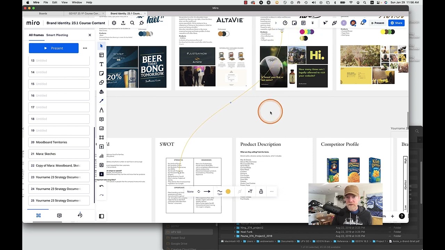Select the cursor Select tool
This screenshot has height=250, width=445.
click(102, 46)
